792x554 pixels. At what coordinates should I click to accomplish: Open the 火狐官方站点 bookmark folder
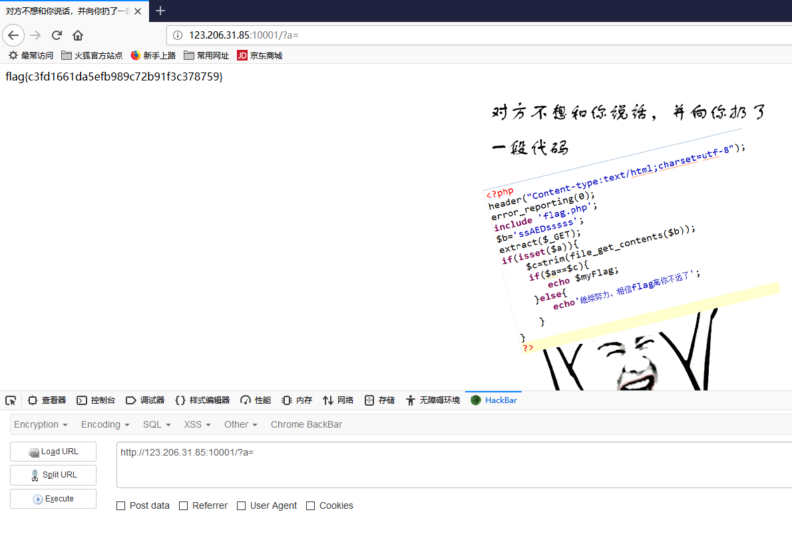(x=92, y=55)
